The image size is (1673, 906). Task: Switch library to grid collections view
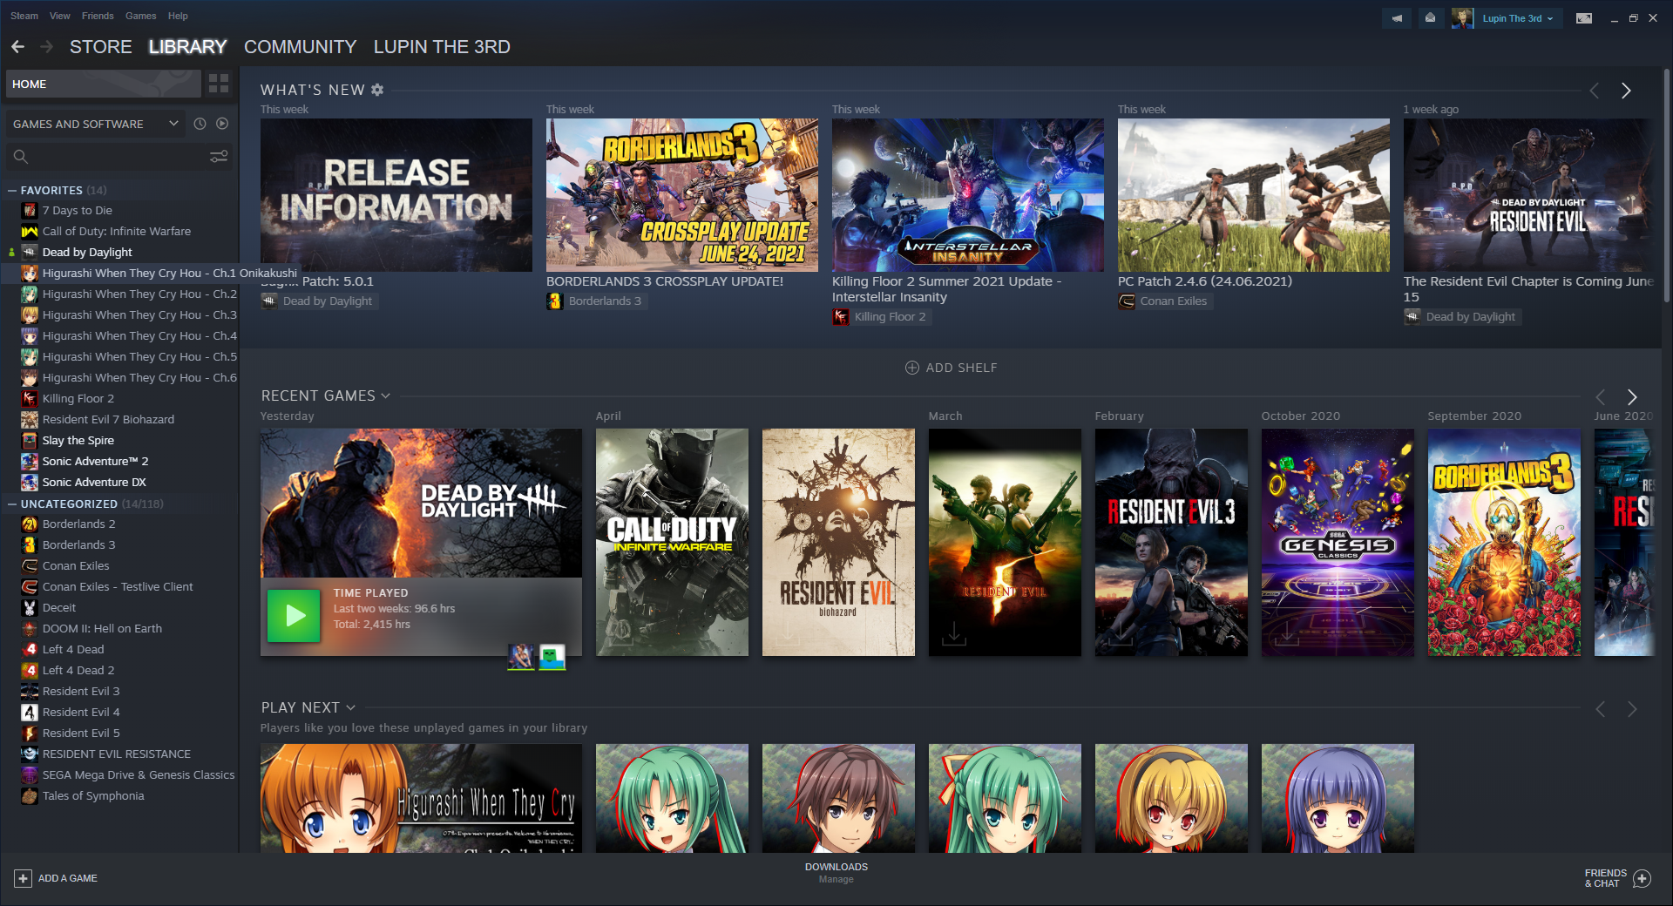(x=219, y=84)
